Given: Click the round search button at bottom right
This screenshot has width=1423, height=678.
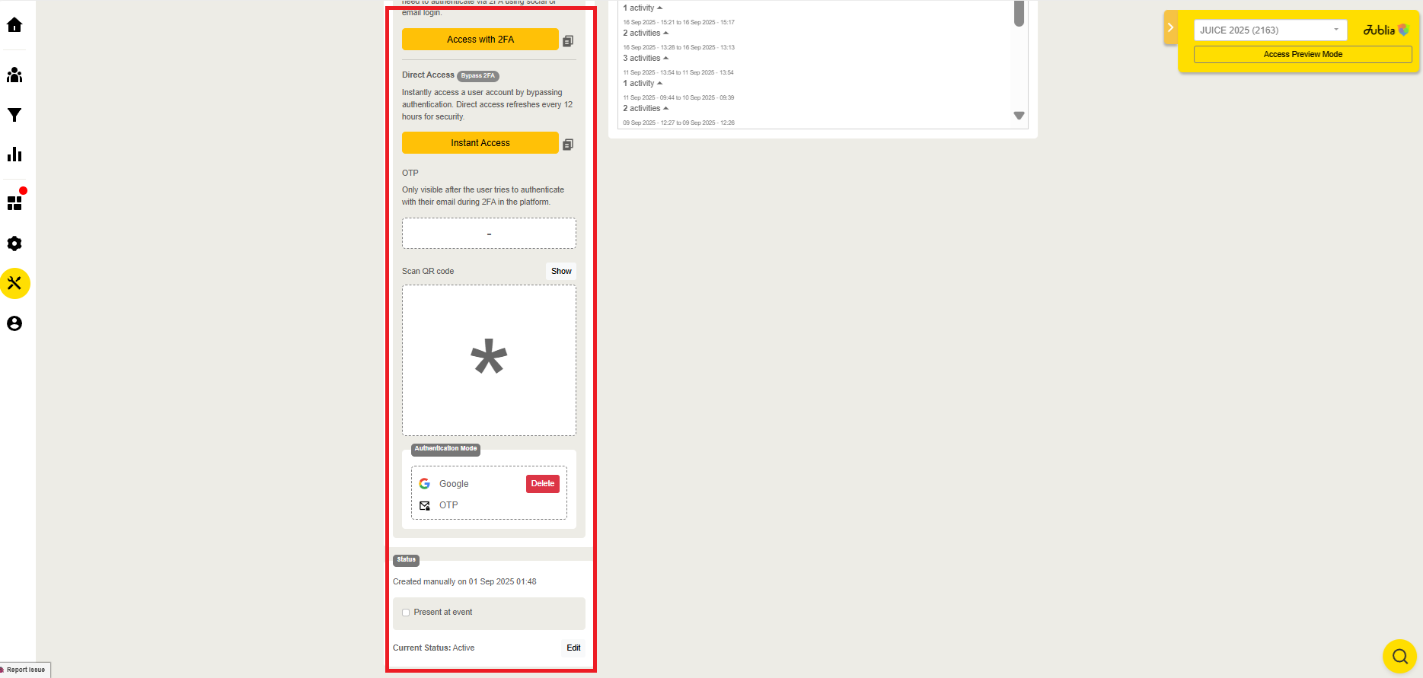Looking at the screenshot, I should pos(1399,656).
